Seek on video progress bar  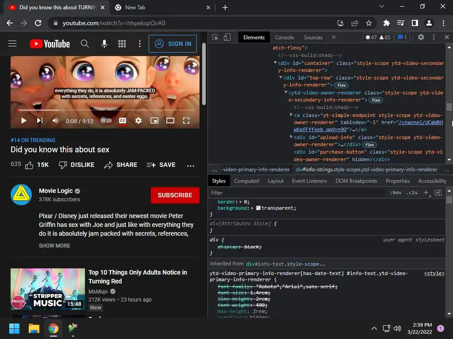point(105,110)
